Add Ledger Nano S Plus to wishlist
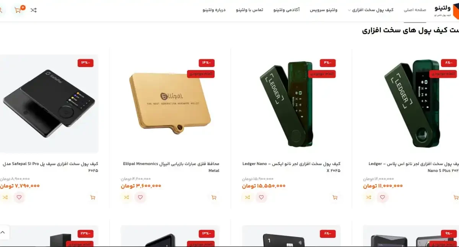This screenshot has height=247, width=459. [x=382, y=197]
